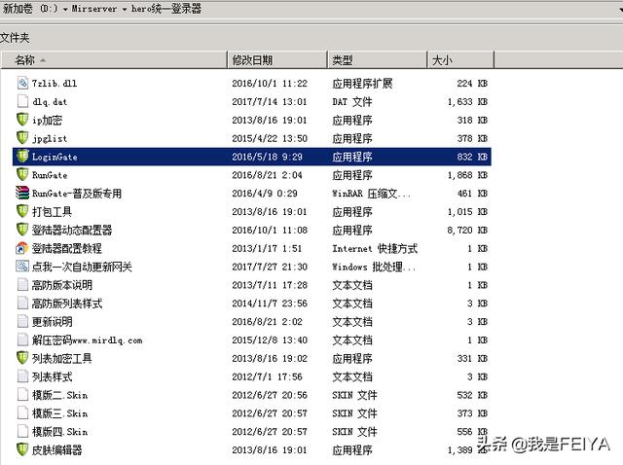Viewport: 623px width, 465px height.
Task: Select the file name 模版四.Skin
Action: (x=59, y=432)
